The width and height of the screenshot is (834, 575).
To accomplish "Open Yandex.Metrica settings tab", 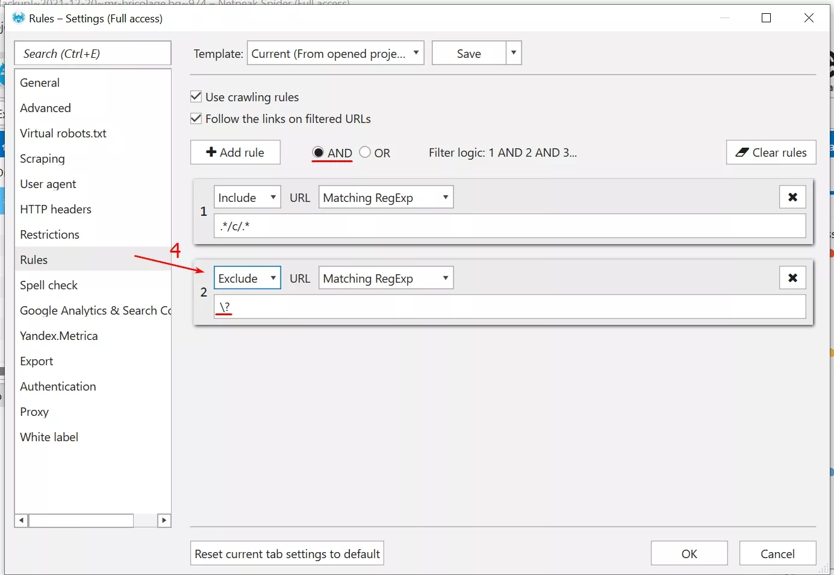I will coord(93,336).
